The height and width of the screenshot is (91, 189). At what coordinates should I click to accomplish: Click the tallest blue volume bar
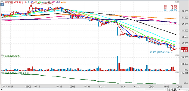point(117,63)
